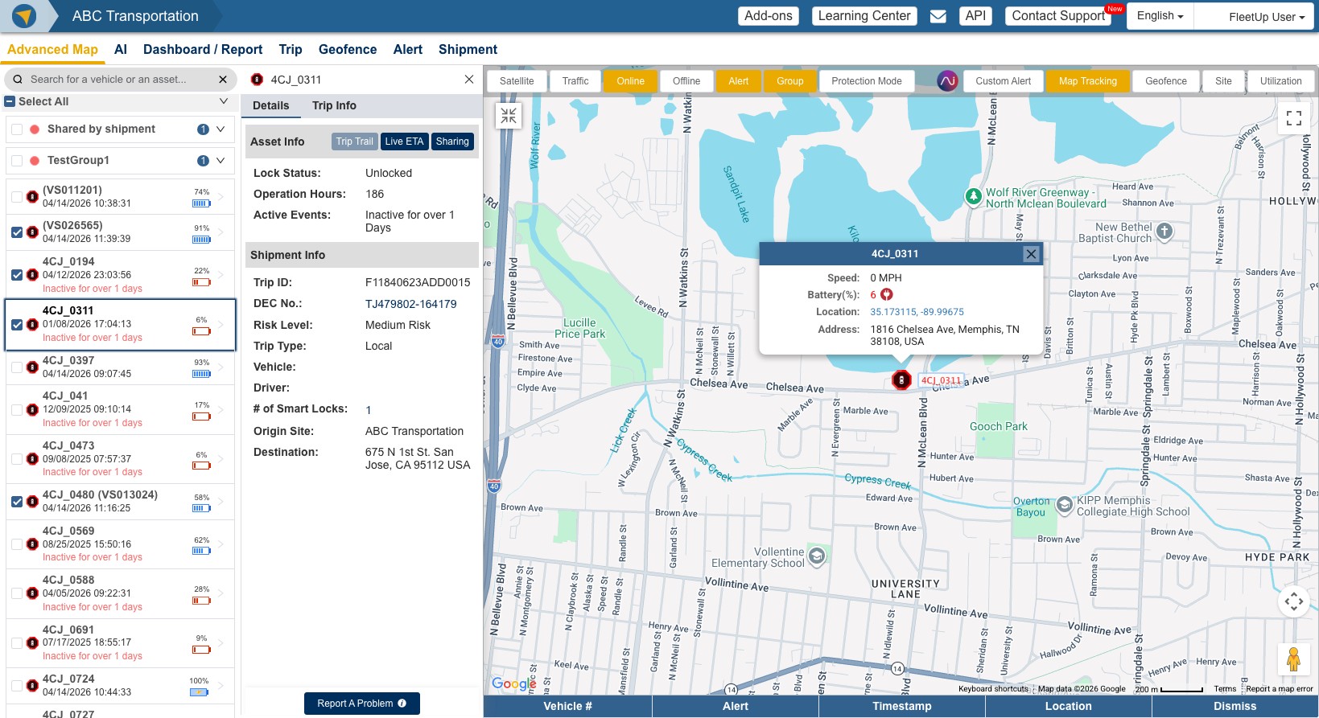
Task: Check the Shared by shipment group checkbox
Action: coord(17,129)
